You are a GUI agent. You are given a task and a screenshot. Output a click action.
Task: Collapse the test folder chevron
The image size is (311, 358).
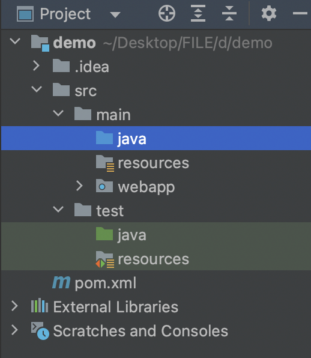click(x=58, y=209)
